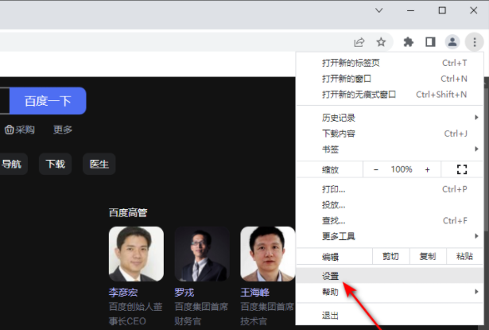Click the 百度高管 heading text
Viewport: 489px width, 330px height.
click(x=128, y=213)
